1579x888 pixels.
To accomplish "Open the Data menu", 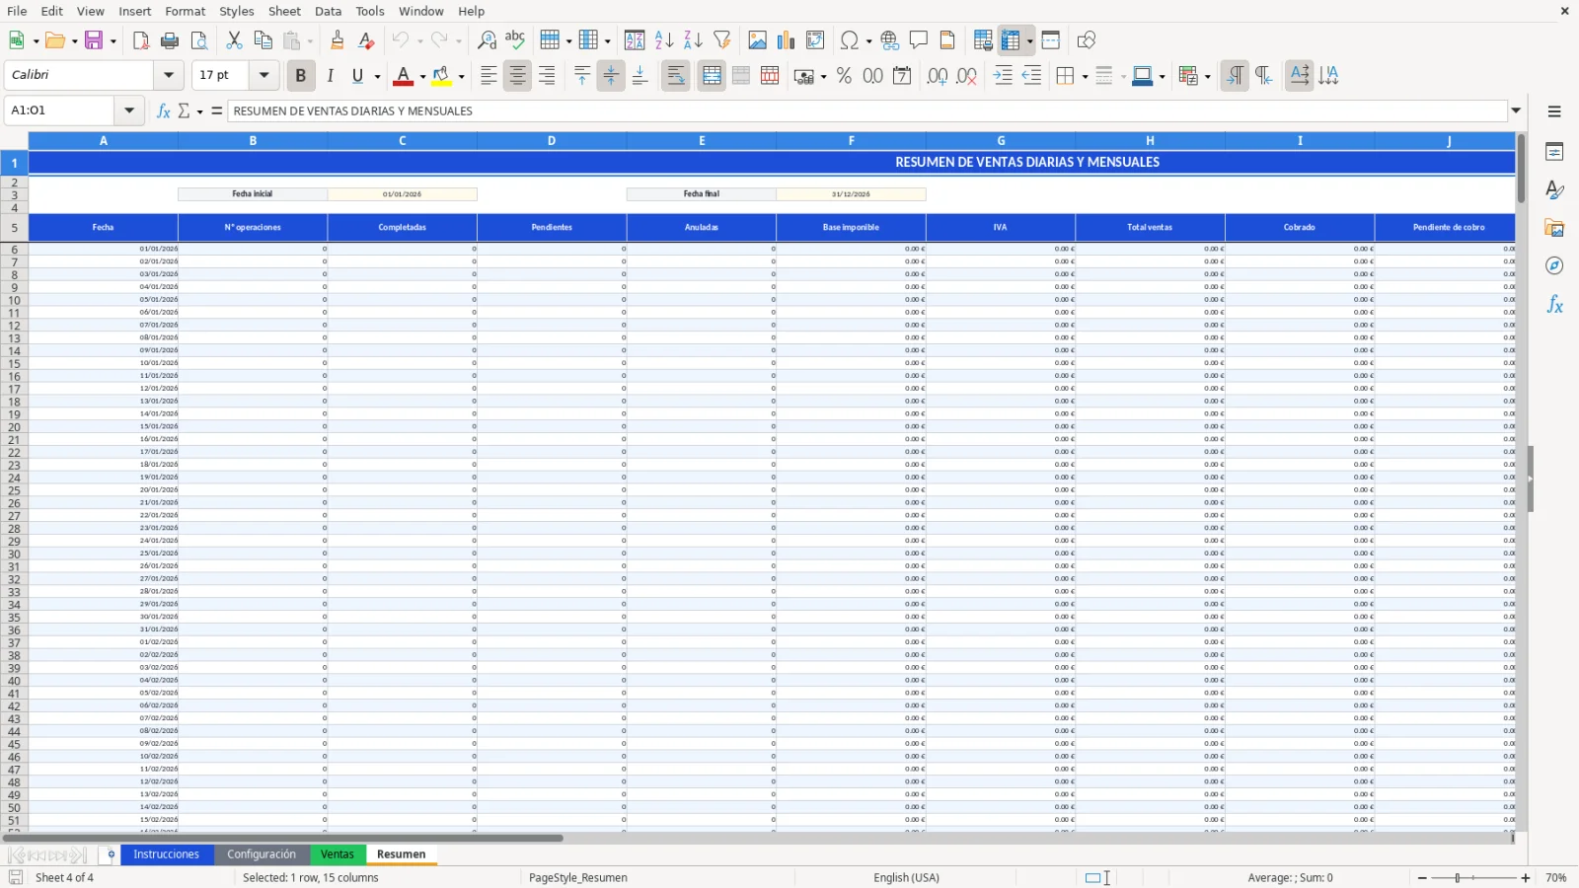I will click(329, 11).
